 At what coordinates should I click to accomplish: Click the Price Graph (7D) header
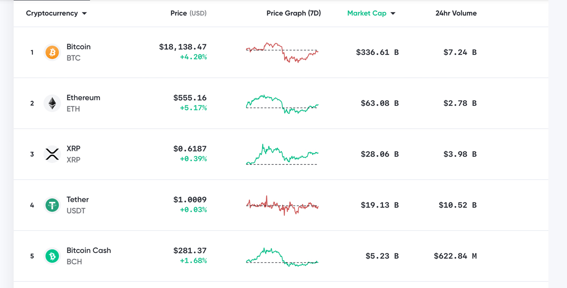click(x=293, y=13)
